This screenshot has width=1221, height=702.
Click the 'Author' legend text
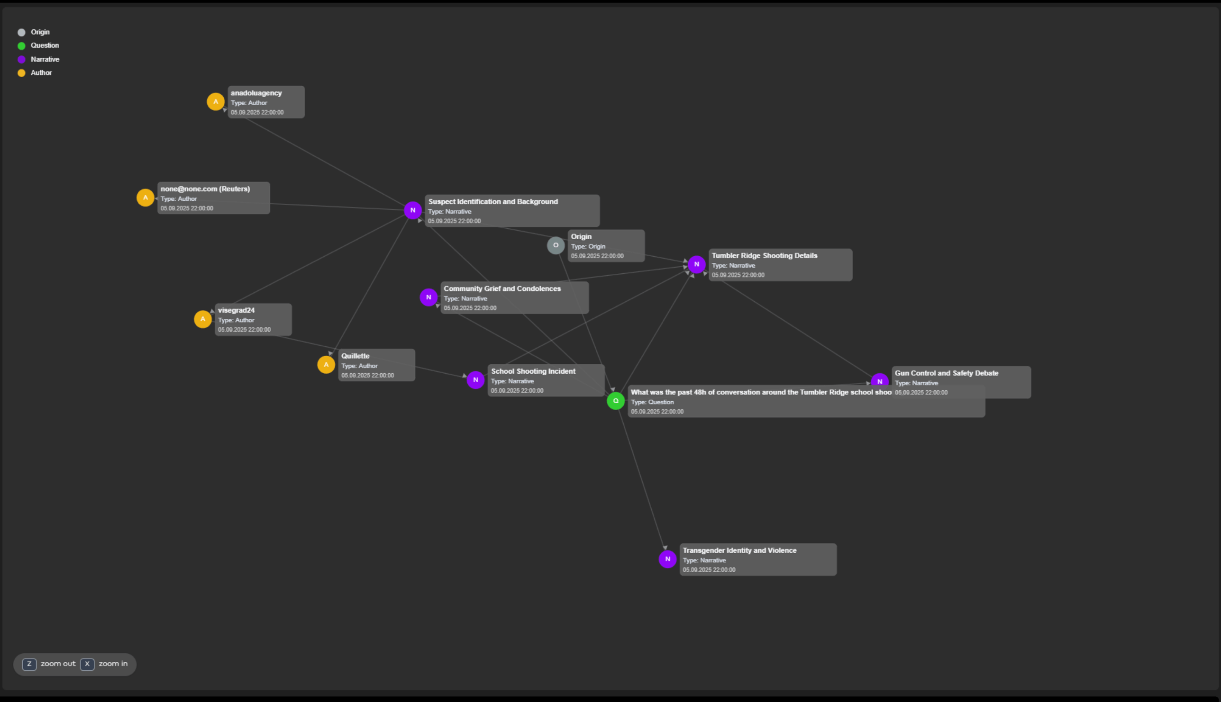click(41, 73)
